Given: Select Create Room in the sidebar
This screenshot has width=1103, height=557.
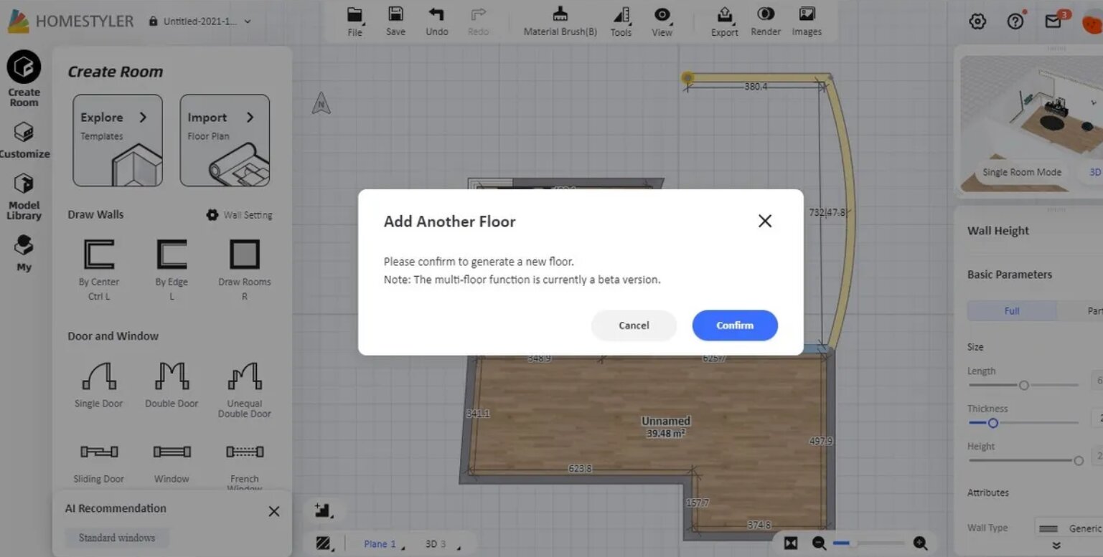Looking at the screenshot, I should 24,79.
